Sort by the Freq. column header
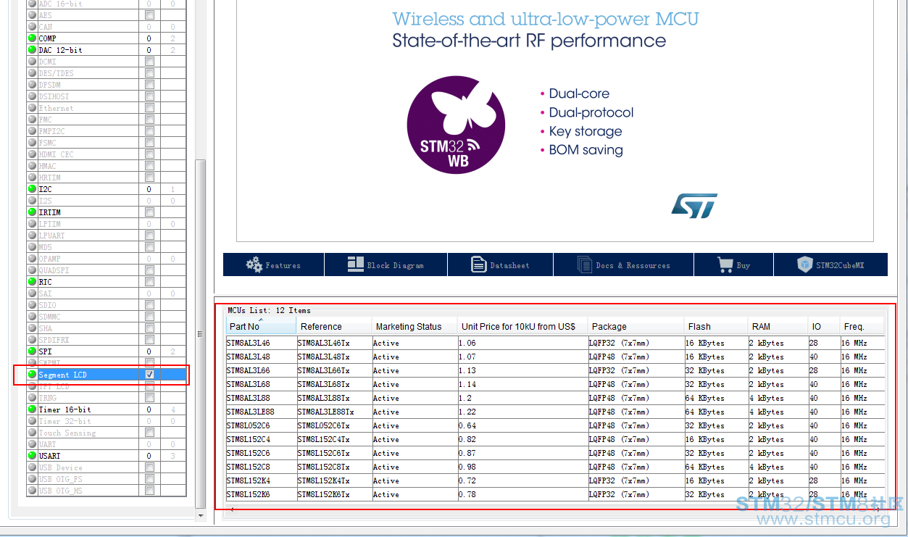The width and height of the screenshot is (908, 537). coord(862,326)
